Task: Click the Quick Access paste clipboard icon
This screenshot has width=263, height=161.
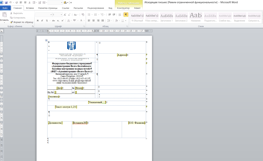Action: pos(65,3)
